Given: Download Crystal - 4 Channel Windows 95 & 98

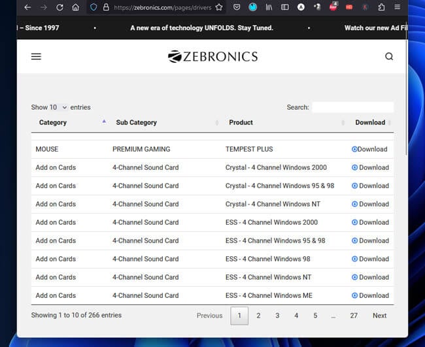Looking at the screenshot, I should tap(370, 186).
